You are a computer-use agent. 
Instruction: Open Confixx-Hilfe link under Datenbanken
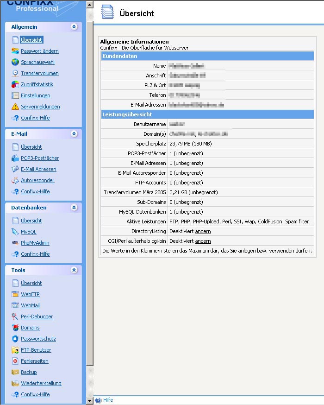pos(35,254)
